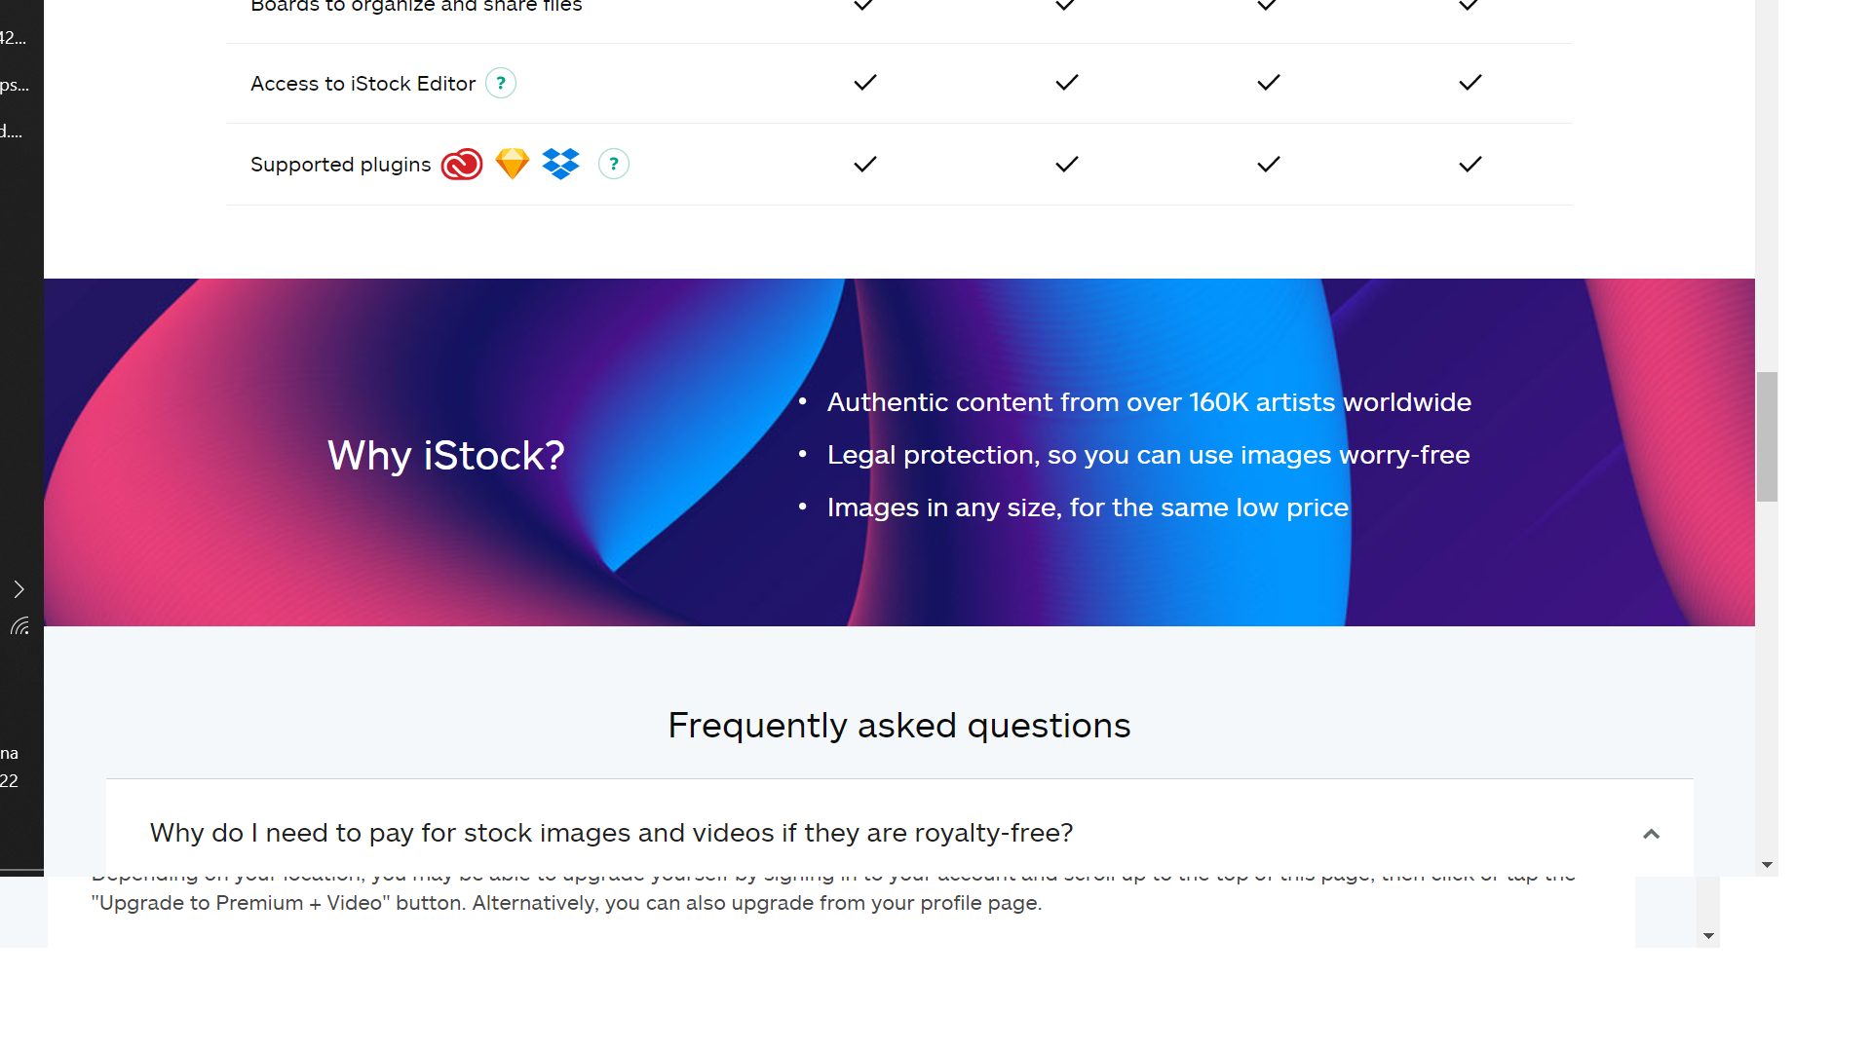Click last checkmark in Access to iStock Editor row
The width and height of the screenshot is (1871, 1052).
[1470, 83]
